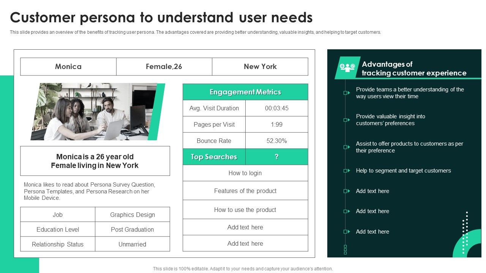Click the 'Monica likes to read' description paragraph

pos(90,191)
